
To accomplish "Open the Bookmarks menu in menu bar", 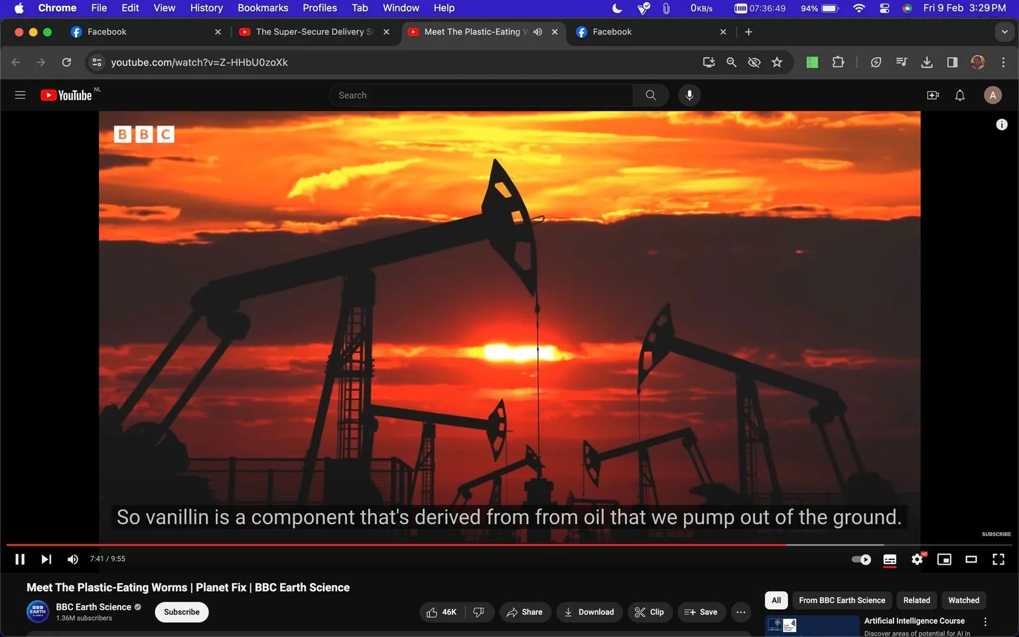I will click(x=263, y=8).
